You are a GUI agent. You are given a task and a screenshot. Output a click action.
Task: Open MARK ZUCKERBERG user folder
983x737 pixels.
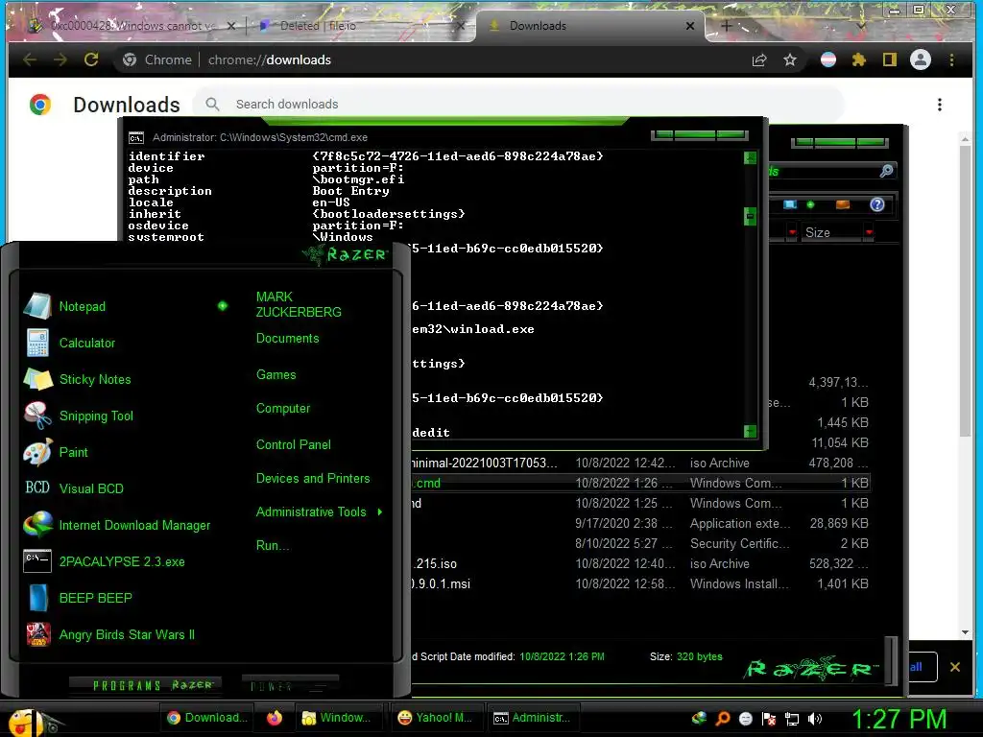299,304
